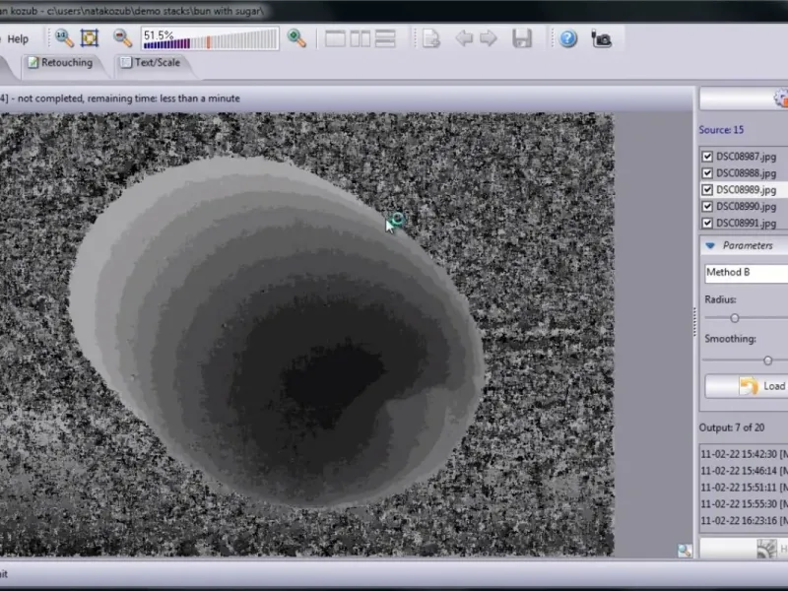
Task: Click the fit-to-window zoom icon
Action: click(x=90, y=38)
